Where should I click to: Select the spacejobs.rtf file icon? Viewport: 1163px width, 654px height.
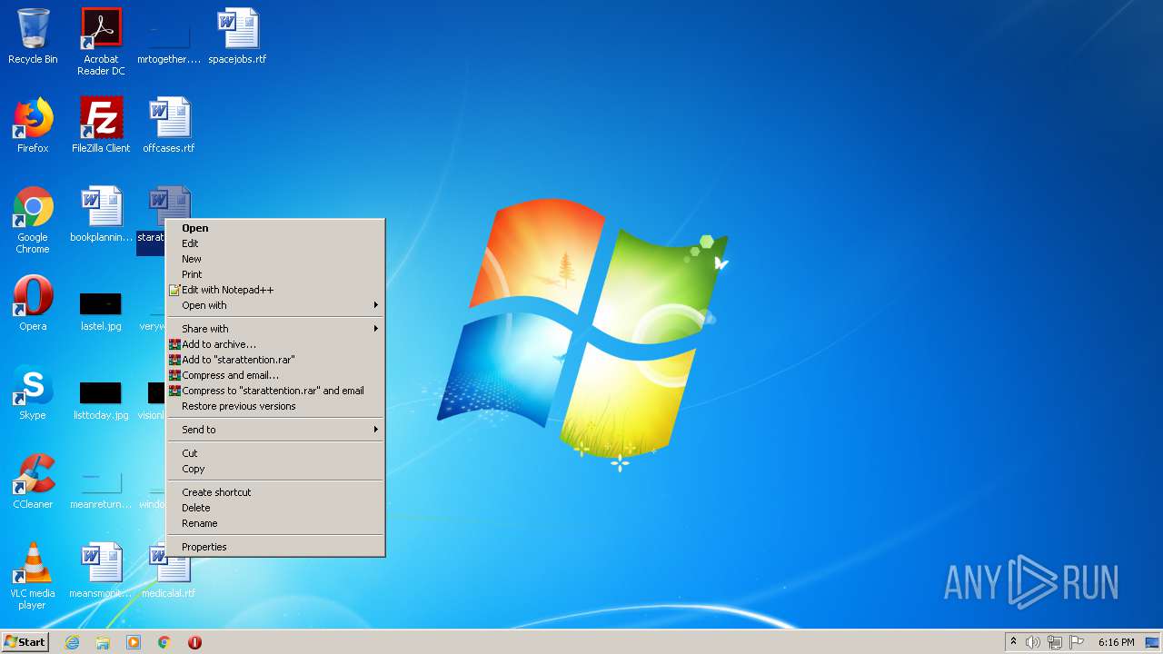237,37
